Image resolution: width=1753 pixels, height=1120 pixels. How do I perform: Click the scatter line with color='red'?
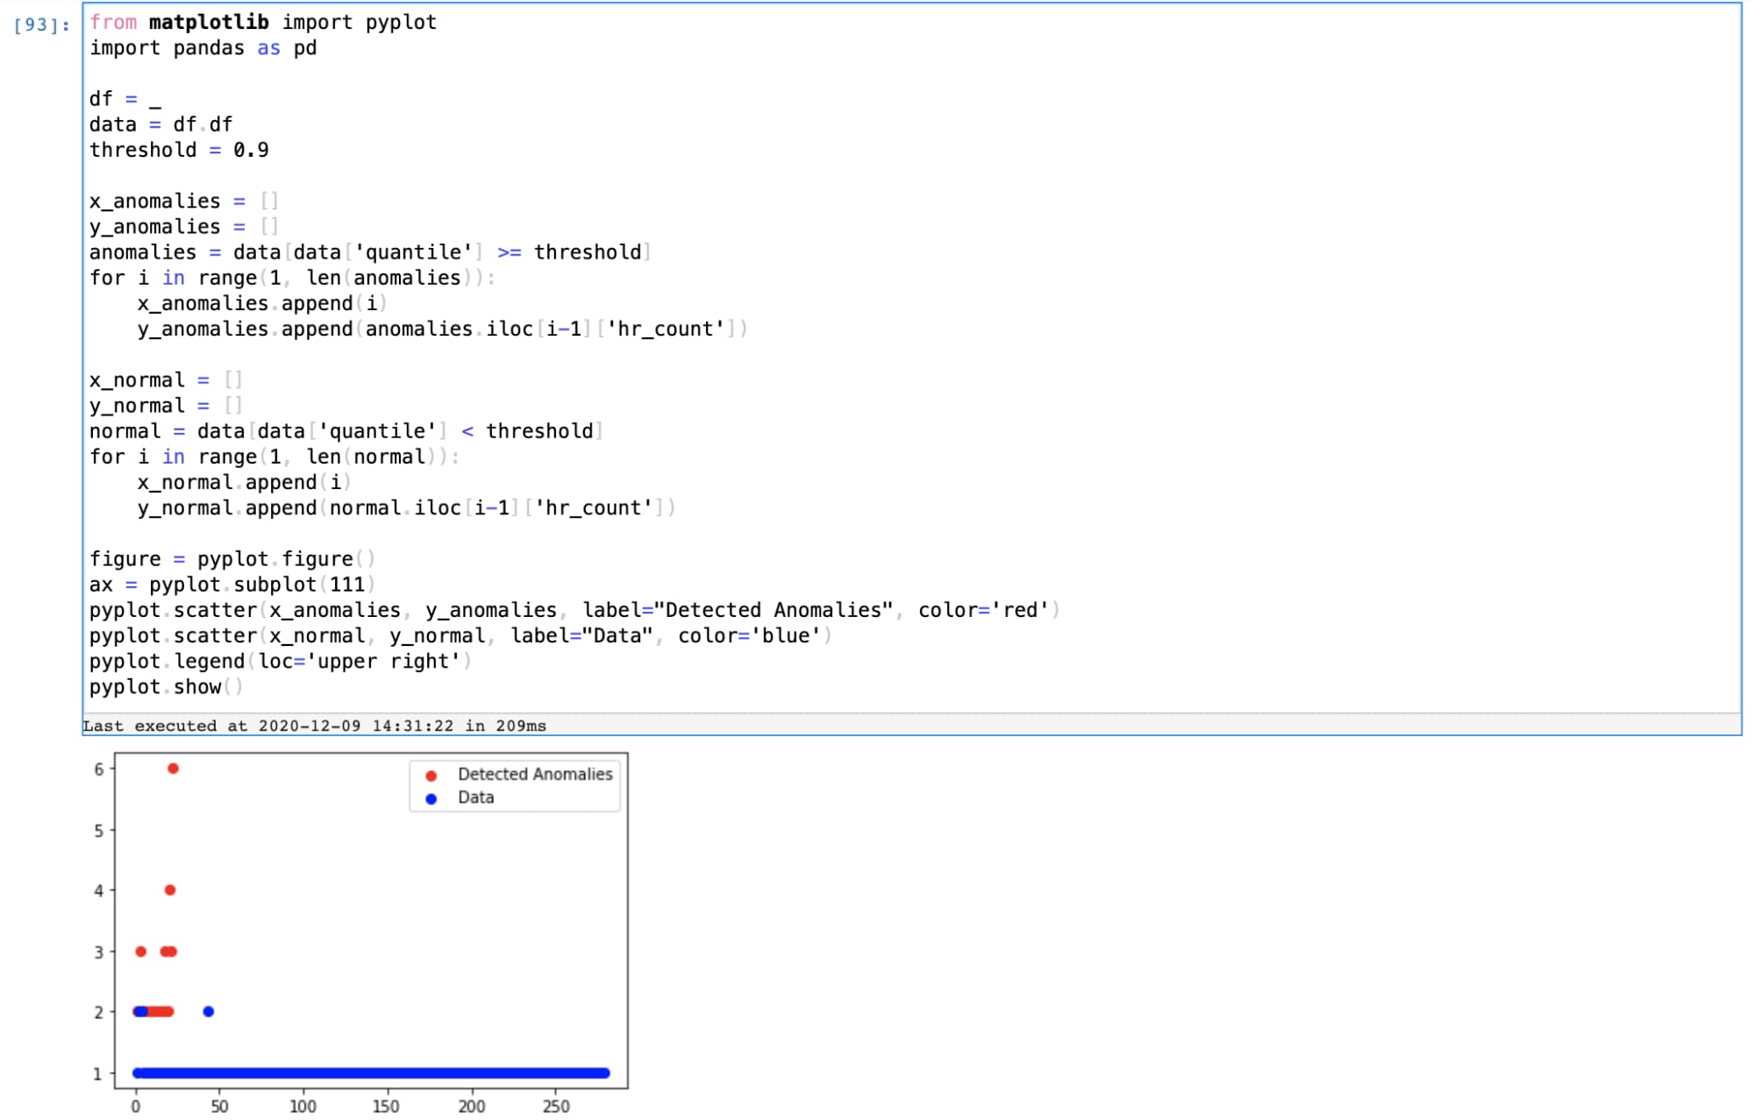574,610
